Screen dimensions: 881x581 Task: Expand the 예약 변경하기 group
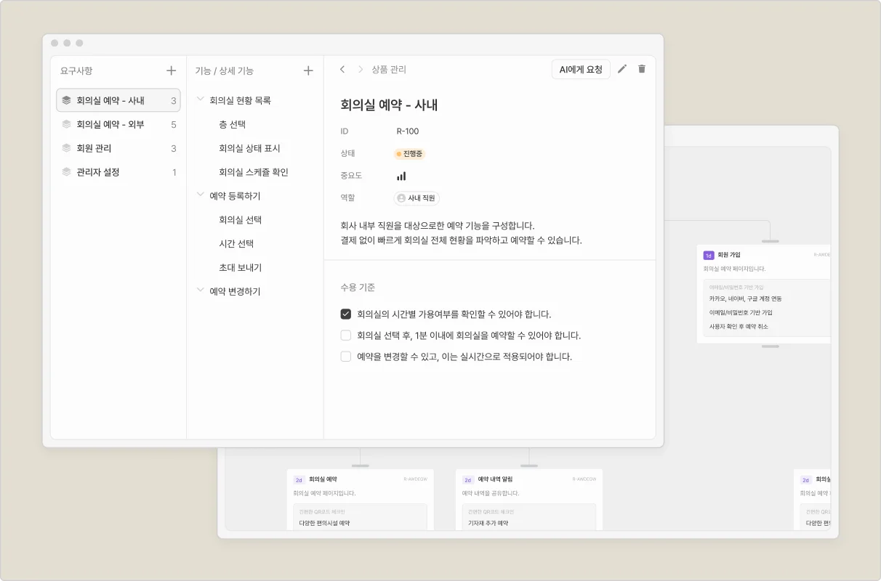pyautogui.click(x=201, y=290)
